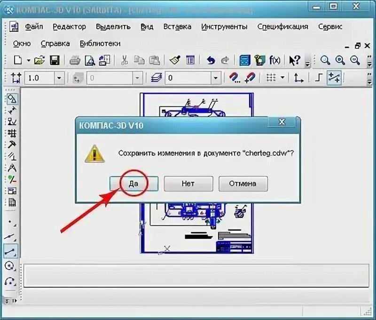Open the Вставка menu
This screenshot has height=320, width=376.
coord(177,27)
